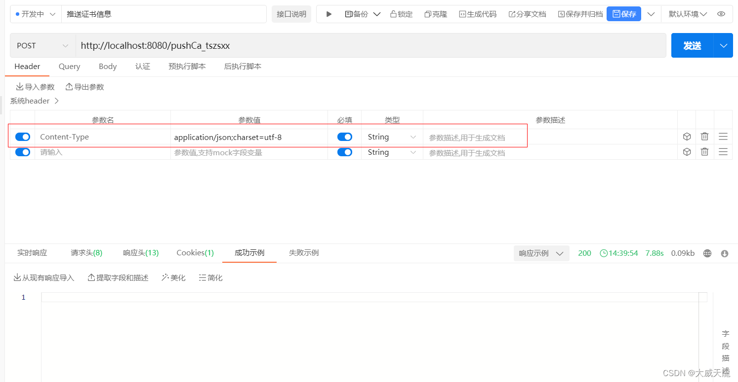The height and width of the screenshot is (382, 738).
Task: Click the 发送 send button
Action: pyautogui.click(x=692, y=46)
